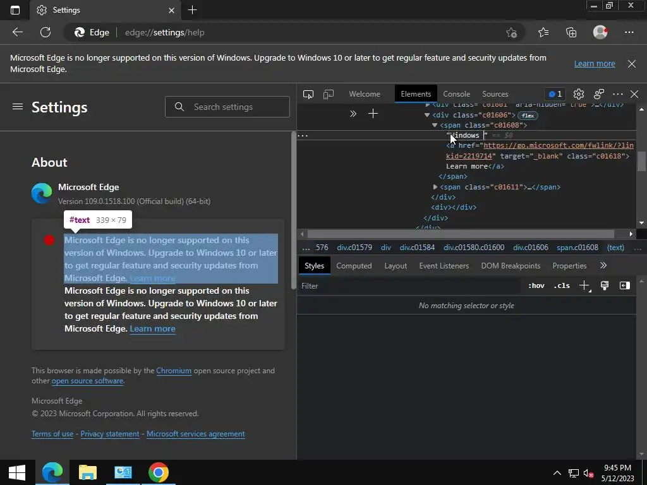Select span.c01608 in the breadcrumb
Image resolution: width=647 pixels, height=485 pixels.
click(x=577, y=248)
